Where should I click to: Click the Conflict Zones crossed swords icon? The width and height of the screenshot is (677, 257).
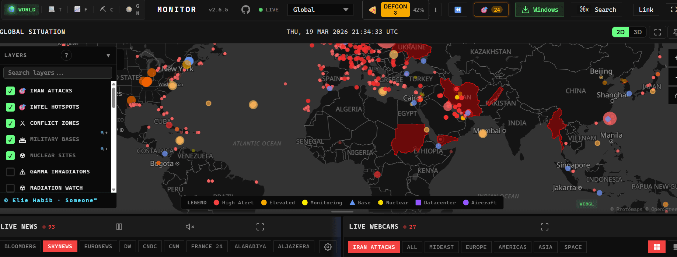pyautogui.click(x=22, y=123)
